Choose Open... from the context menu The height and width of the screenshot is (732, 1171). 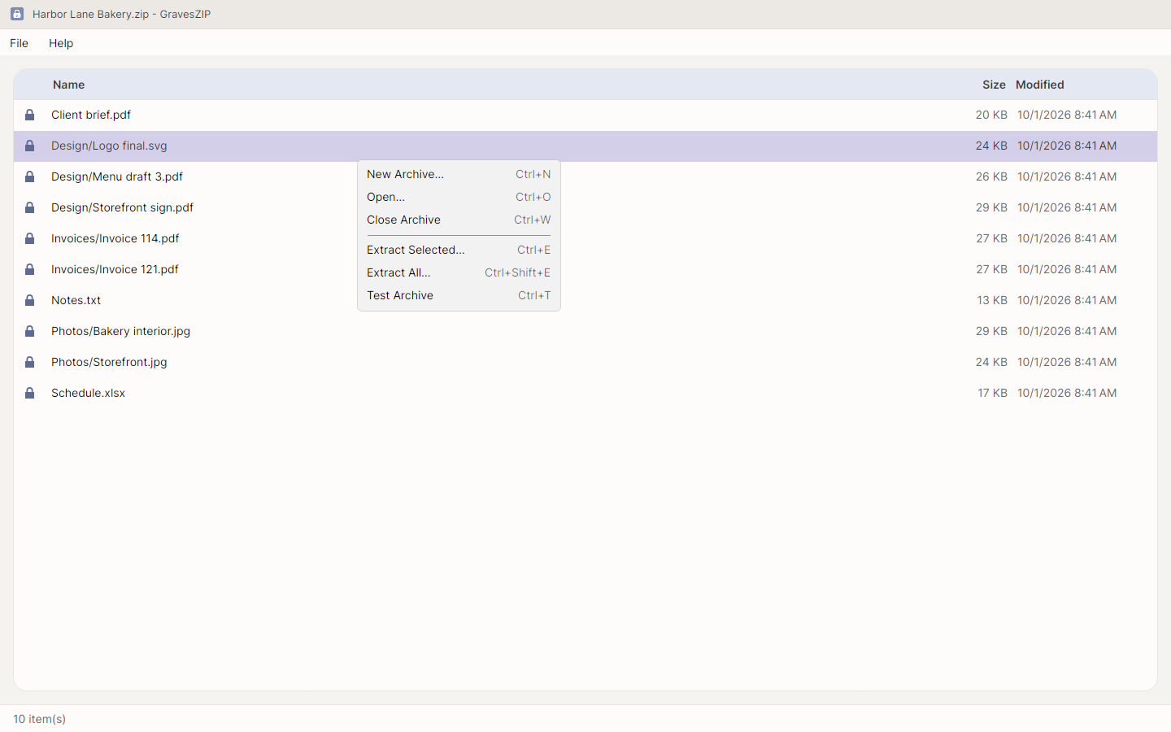[459, 197]
